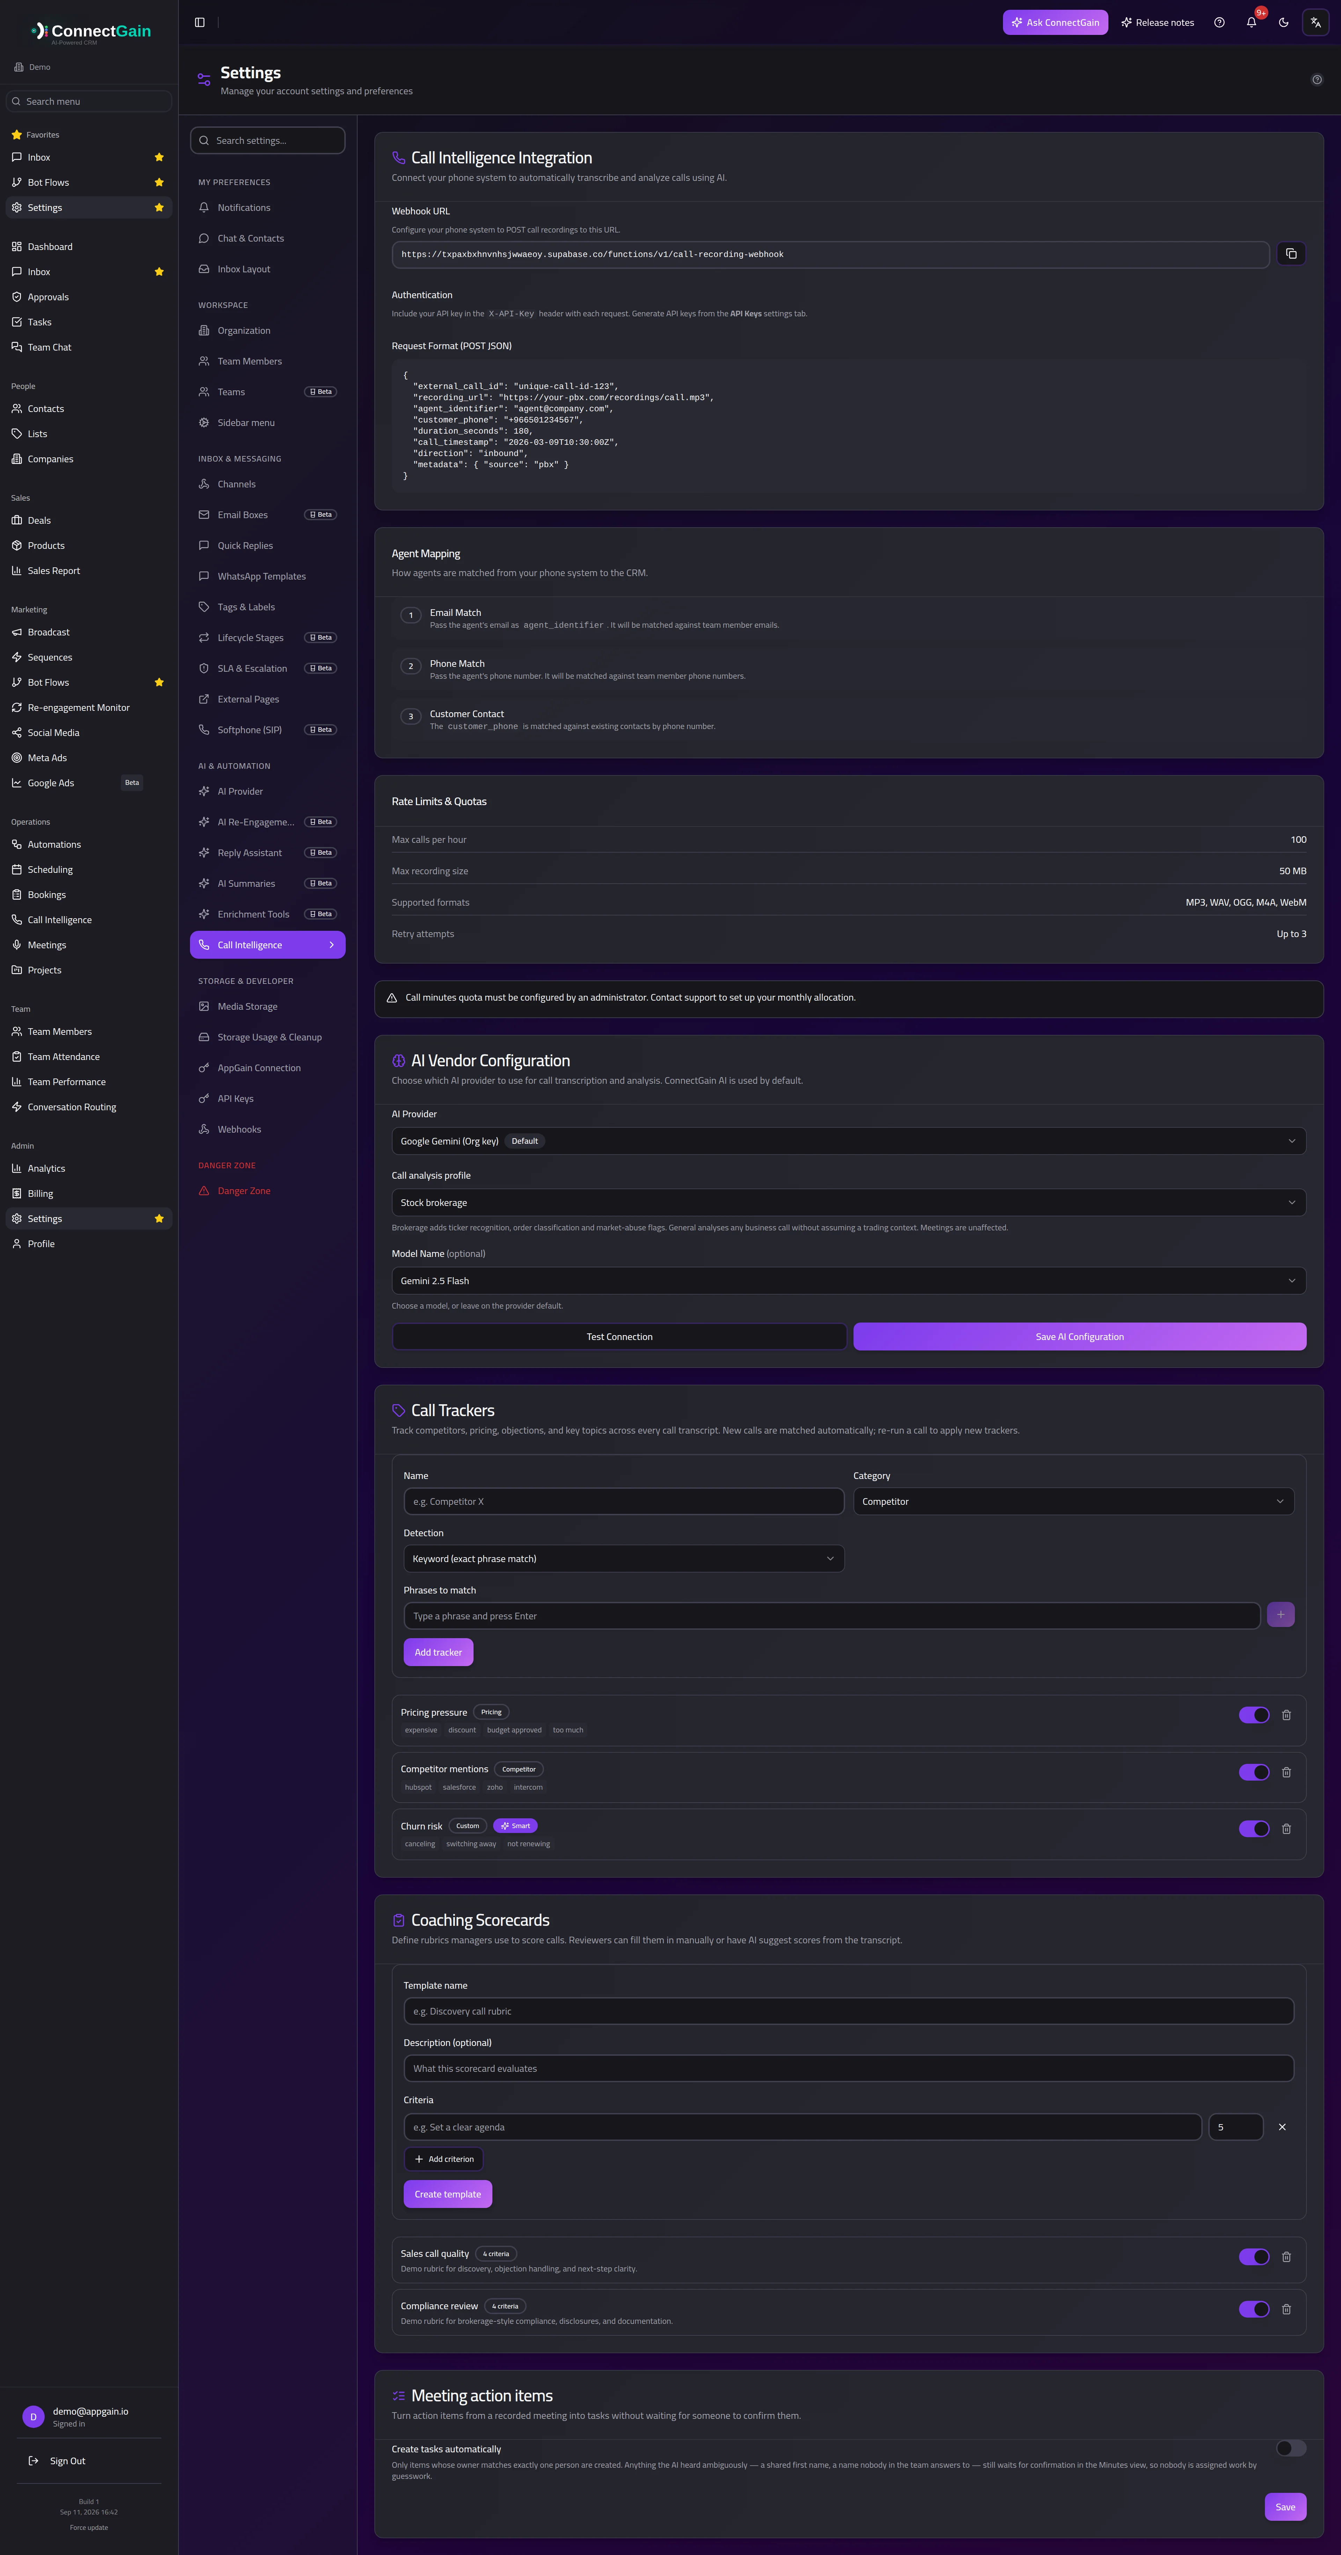
Task: Open Team Attendance in sidebar
Action: pos(89,1056)
